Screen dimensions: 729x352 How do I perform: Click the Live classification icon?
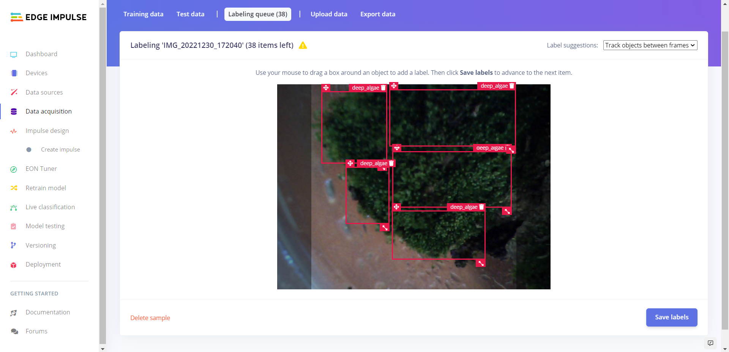tap(14, 207)
